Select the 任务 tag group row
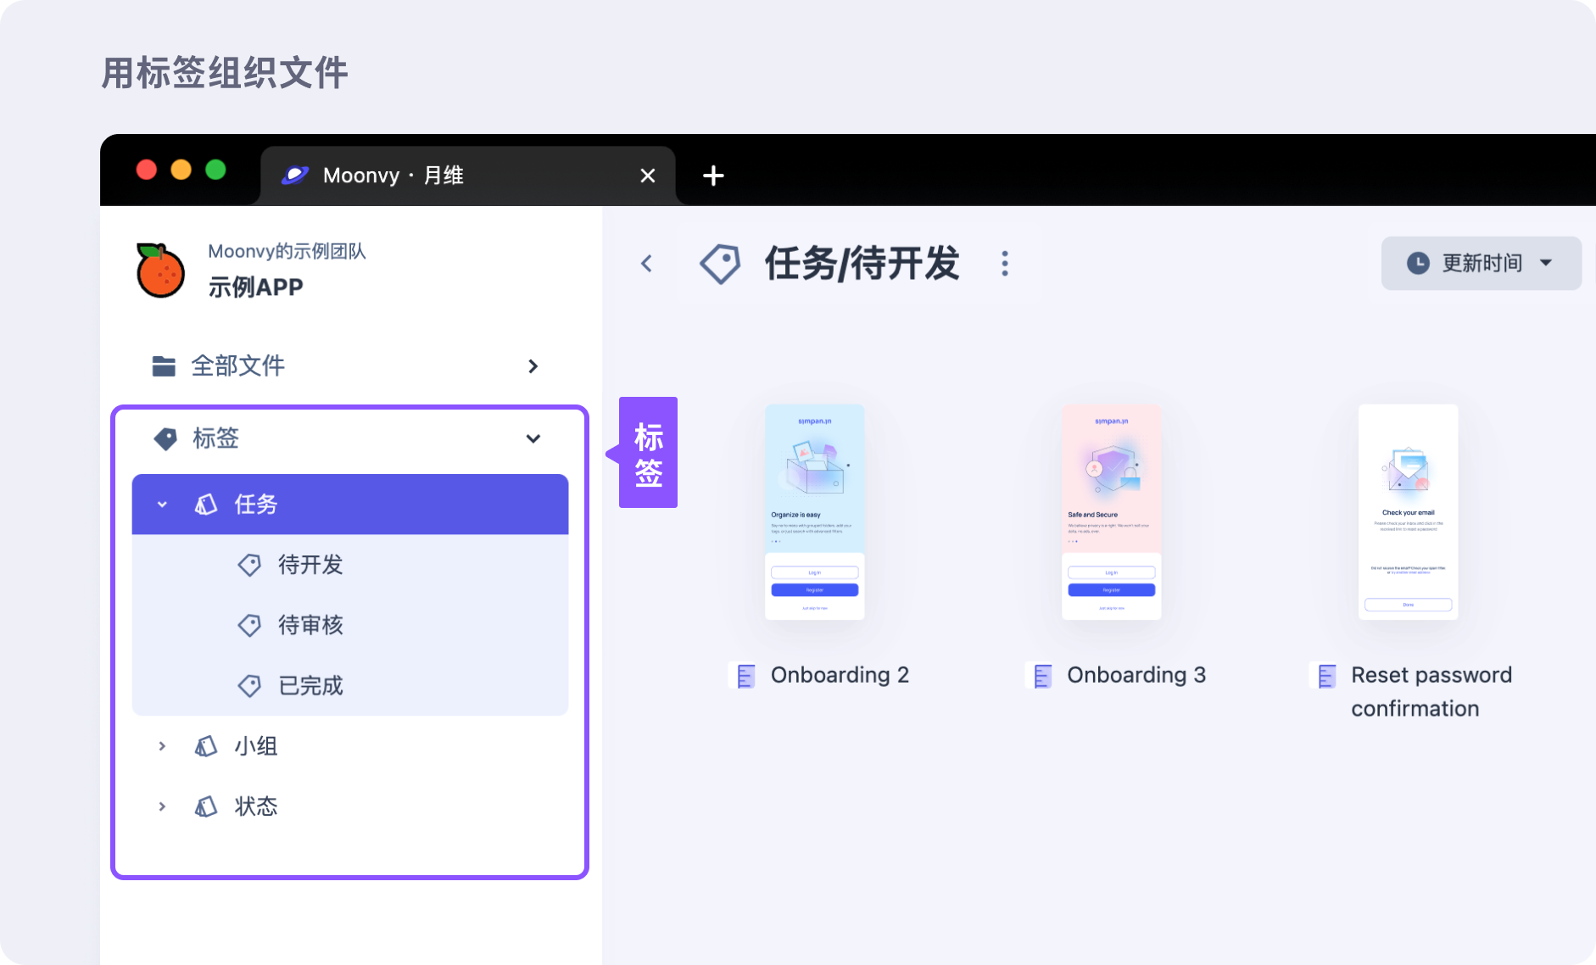The height and width of the screenshot is (965, 1596). 349,505
